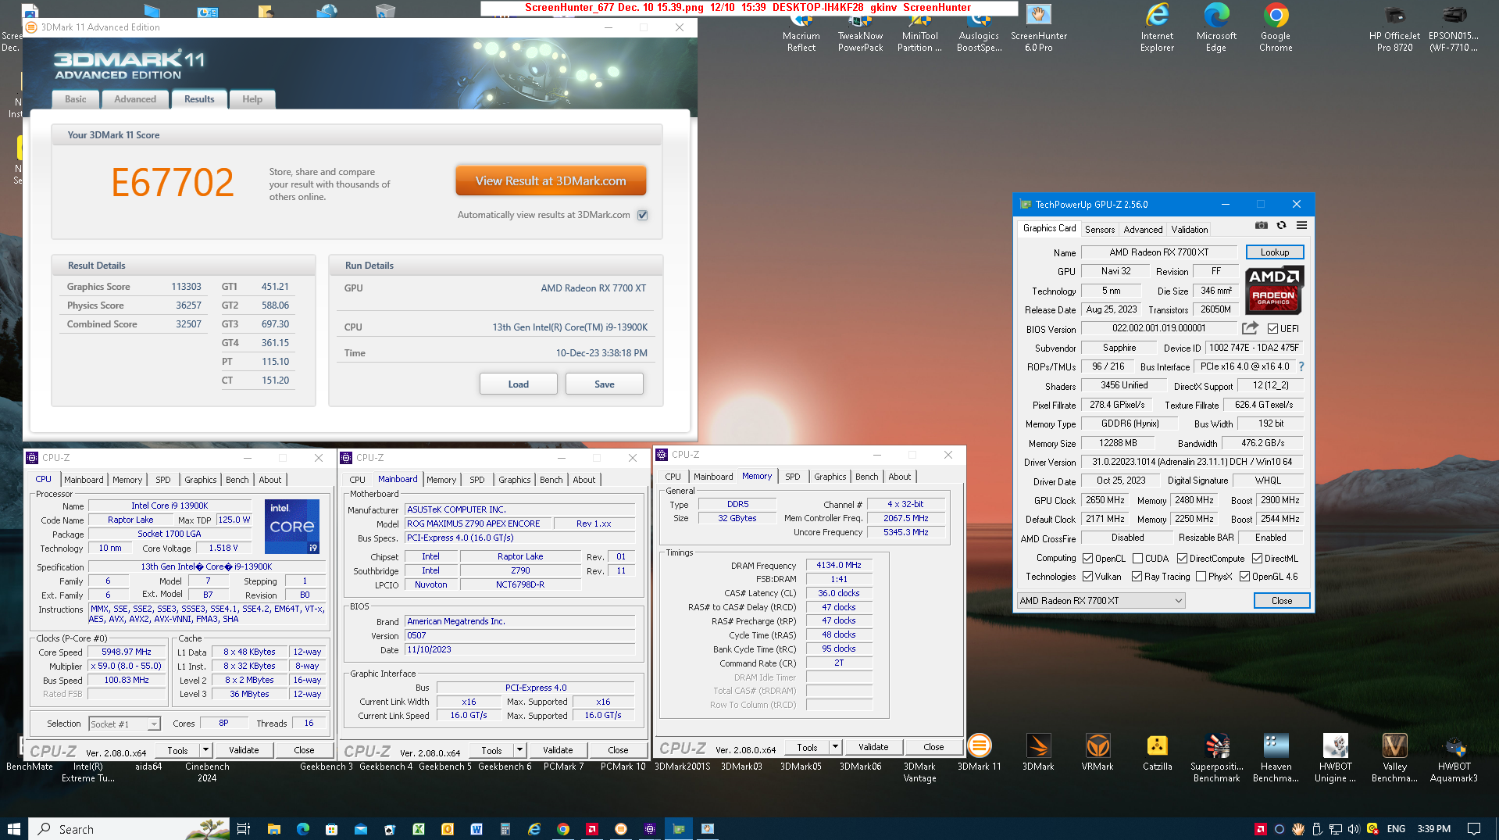Click the taskbar clock showing 3:39 PM
Viewport: 1499px width, 840px height.
pyautogui.click(x=1433, y=828)
